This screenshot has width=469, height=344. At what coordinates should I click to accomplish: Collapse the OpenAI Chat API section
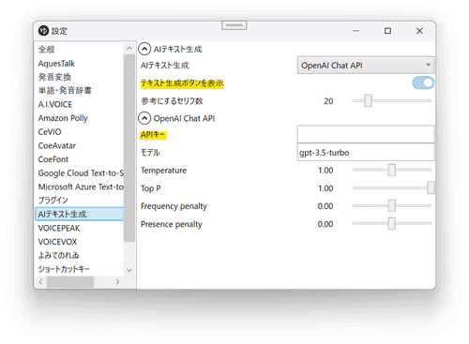click(x=144, y=118)
